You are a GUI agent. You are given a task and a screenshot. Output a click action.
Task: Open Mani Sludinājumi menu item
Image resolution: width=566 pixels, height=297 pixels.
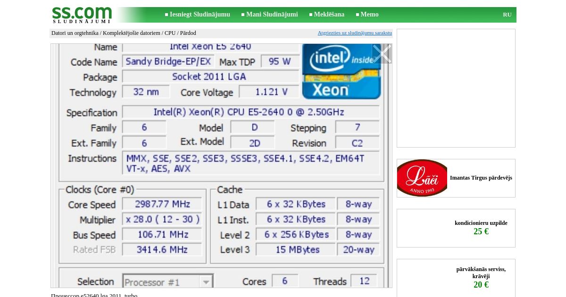(x=272, y=15)
